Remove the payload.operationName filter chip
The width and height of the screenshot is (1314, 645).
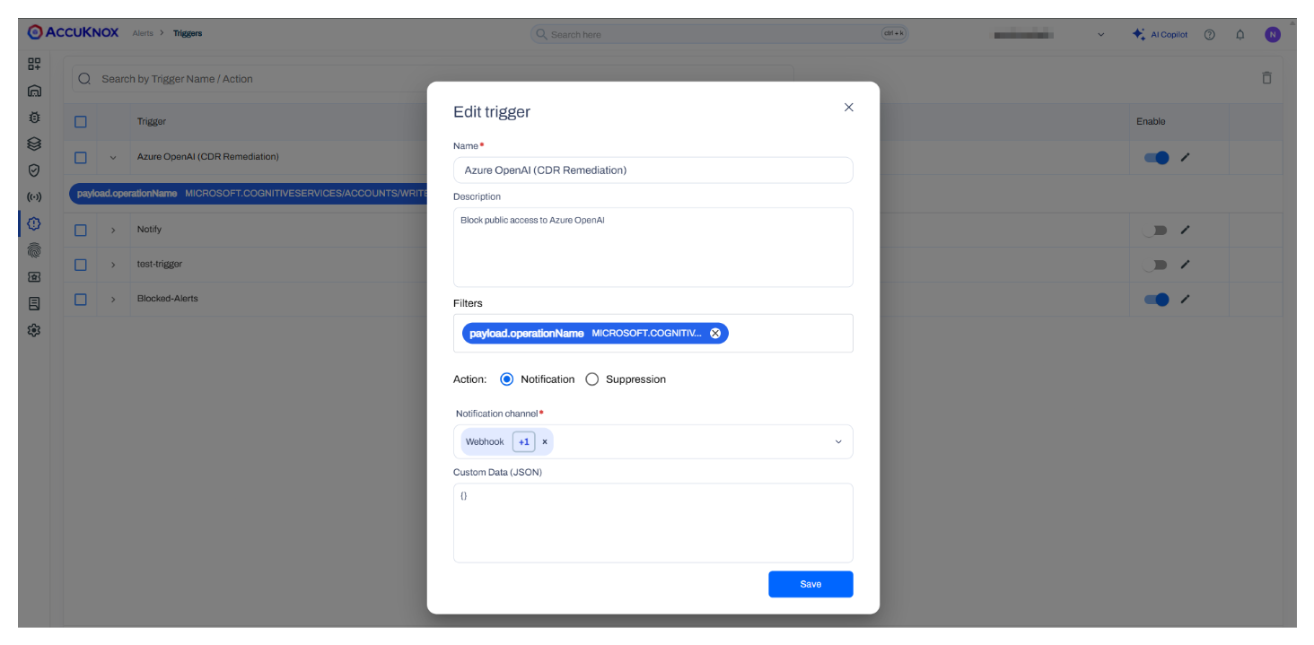pos(715,334)
